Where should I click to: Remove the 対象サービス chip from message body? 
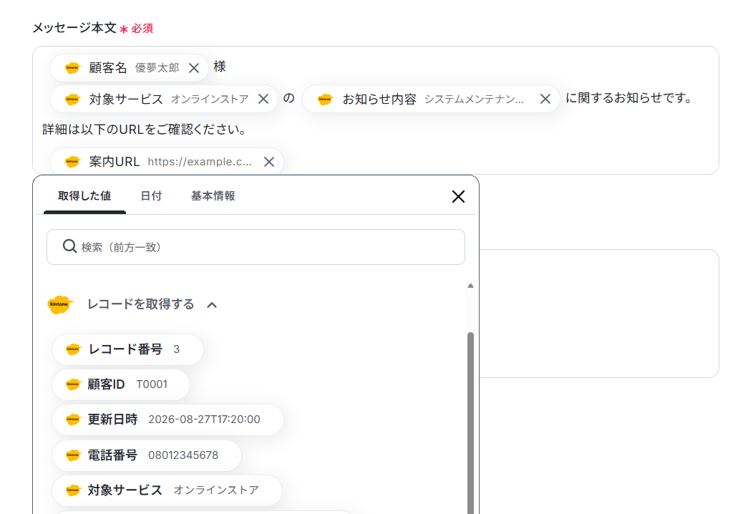263,99
